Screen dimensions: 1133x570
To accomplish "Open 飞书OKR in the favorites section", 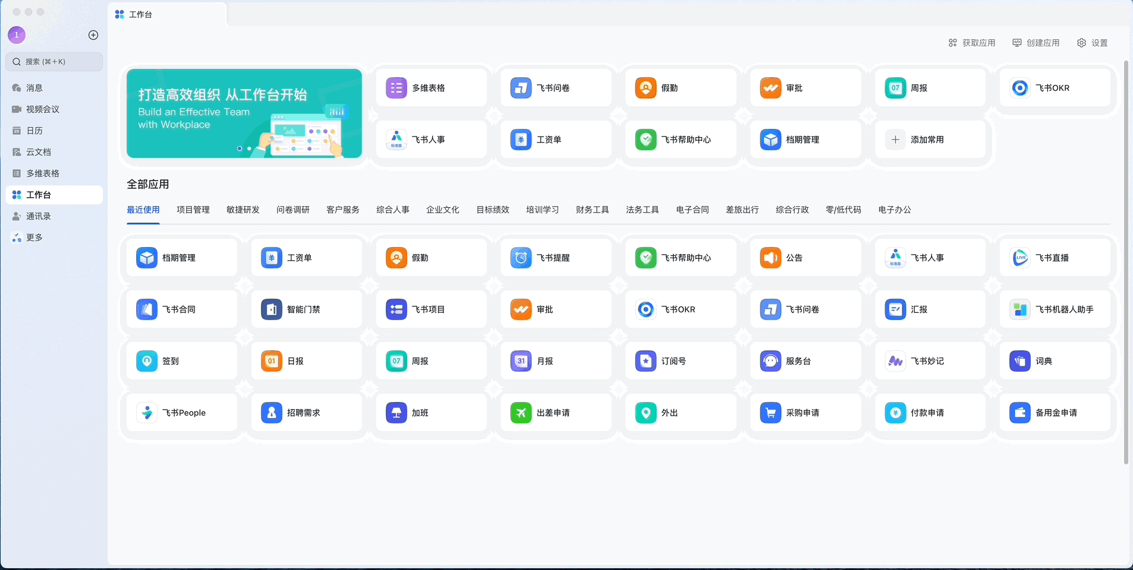I will point(1055,88).
